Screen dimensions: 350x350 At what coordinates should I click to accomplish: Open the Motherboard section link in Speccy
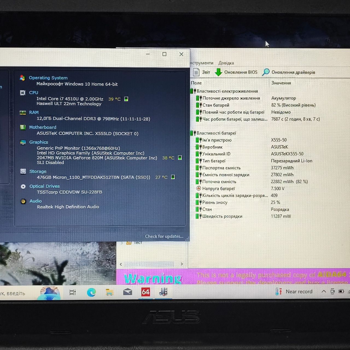coord(43,127)
